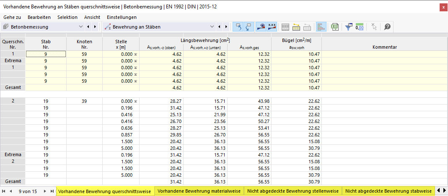Open the Ansicht menu
The width and height of the screenshot is (448, 196).
[92, 17]
